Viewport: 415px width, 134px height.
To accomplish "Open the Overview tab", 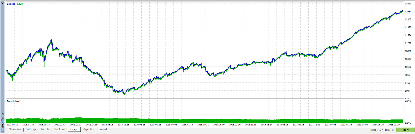I will click(15, 129).
